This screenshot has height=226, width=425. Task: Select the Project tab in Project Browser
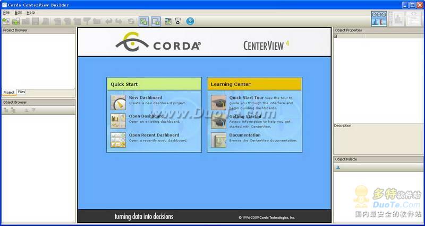(9, 92)
